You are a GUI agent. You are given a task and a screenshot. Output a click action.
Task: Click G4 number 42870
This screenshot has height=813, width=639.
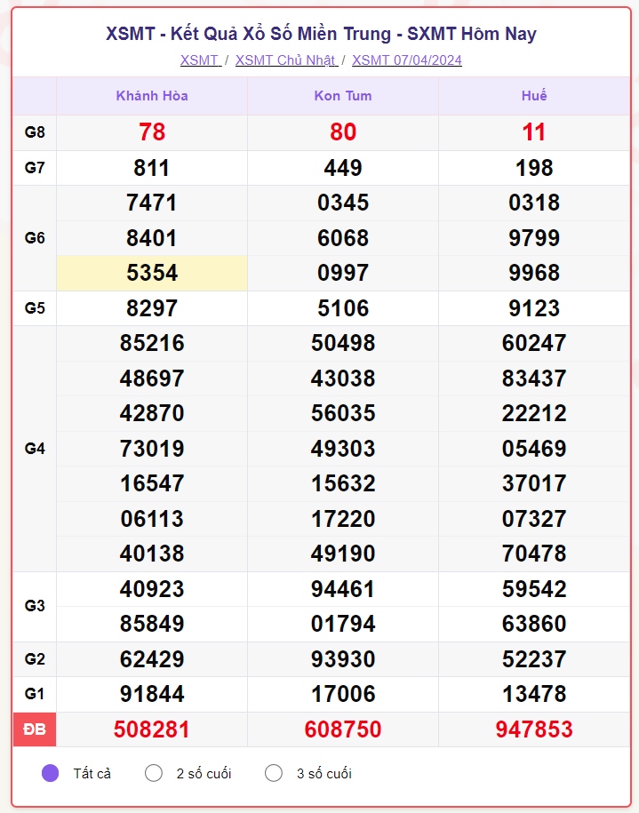(x=152, y=413)
